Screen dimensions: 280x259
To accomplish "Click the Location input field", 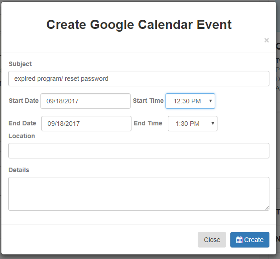I will pos(139,151).
